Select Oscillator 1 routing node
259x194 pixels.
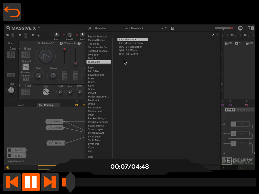55,122
